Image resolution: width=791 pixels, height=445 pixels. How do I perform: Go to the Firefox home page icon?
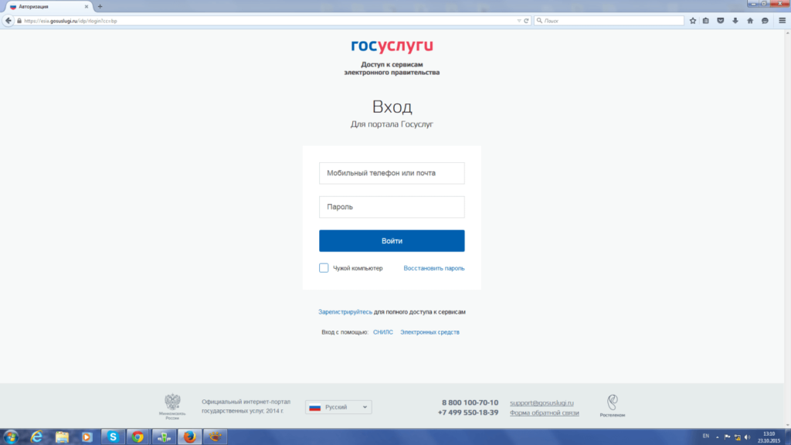point(750,21)
